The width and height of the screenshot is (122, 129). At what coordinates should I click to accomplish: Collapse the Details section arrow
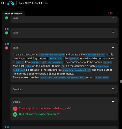tap(113, 101)
